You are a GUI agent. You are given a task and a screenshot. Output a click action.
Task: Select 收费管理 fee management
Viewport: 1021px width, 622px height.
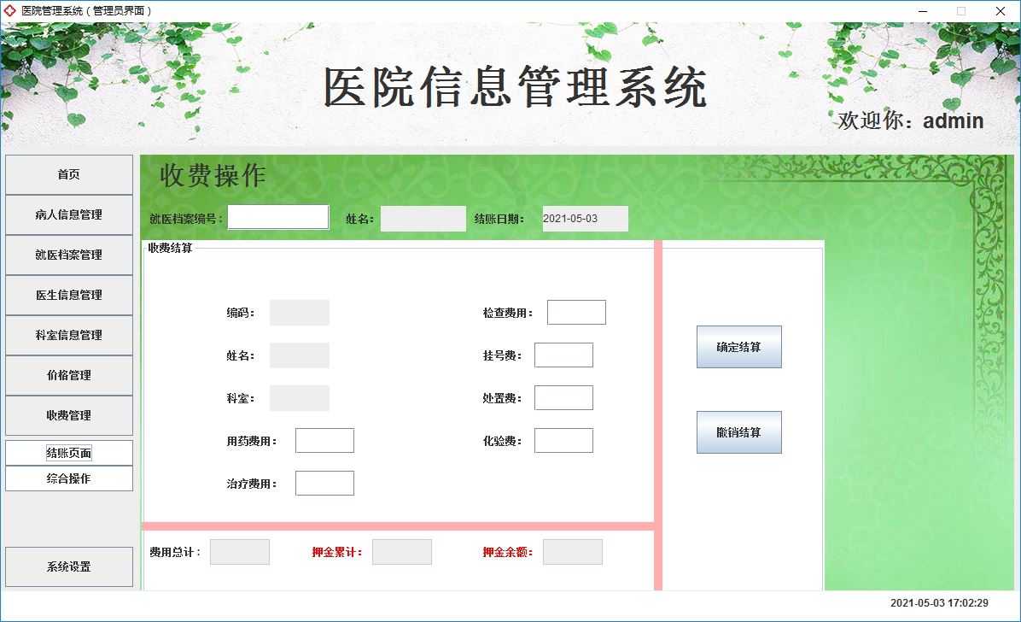(x=68, y=415)
